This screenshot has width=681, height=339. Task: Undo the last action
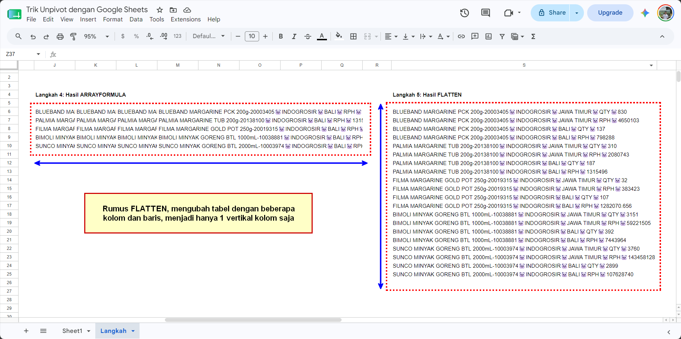(33, 36)
